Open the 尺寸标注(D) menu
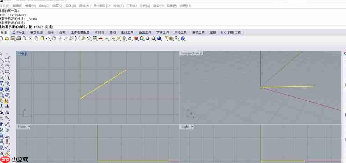Image resolution: width=346 pixels, height=163 pixels. (102, 6)
